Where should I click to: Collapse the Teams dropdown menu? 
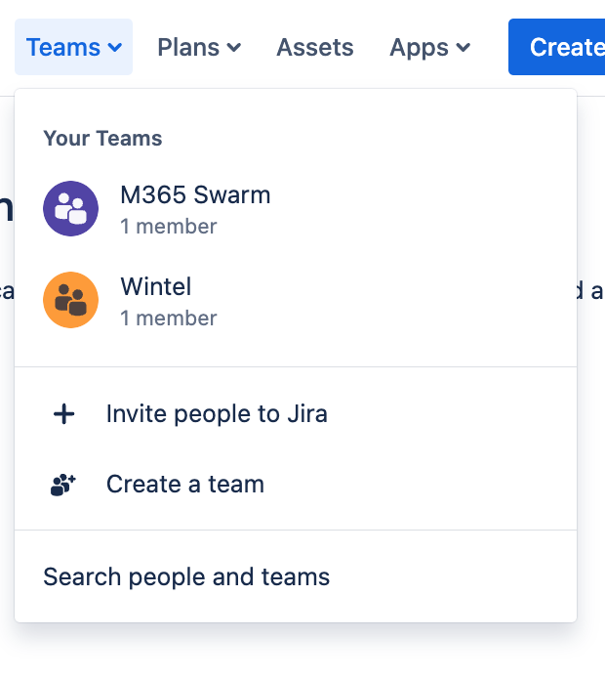[73, 47]
